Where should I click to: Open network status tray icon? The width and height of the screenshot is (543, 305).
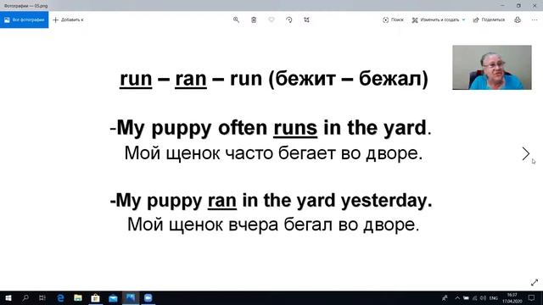[475, 297]
